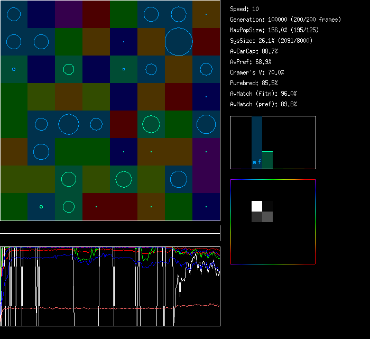Select the Generation counter text
The height and width of the screenshot is (339, 370).
coord(285,20)
